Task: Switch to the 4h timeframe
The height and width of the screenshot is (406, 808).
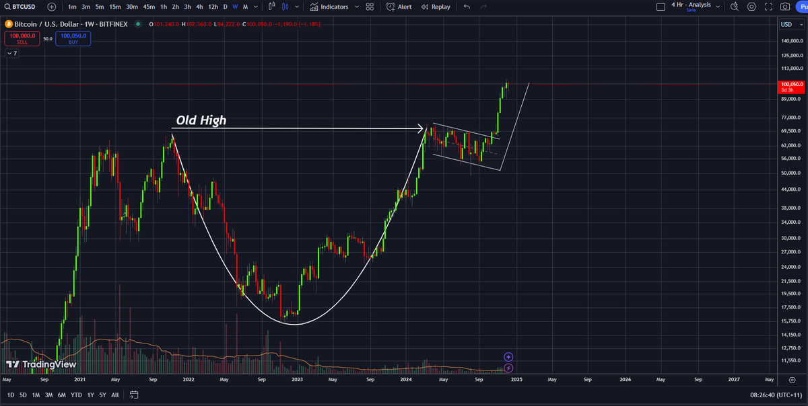Action: (199, 7)
